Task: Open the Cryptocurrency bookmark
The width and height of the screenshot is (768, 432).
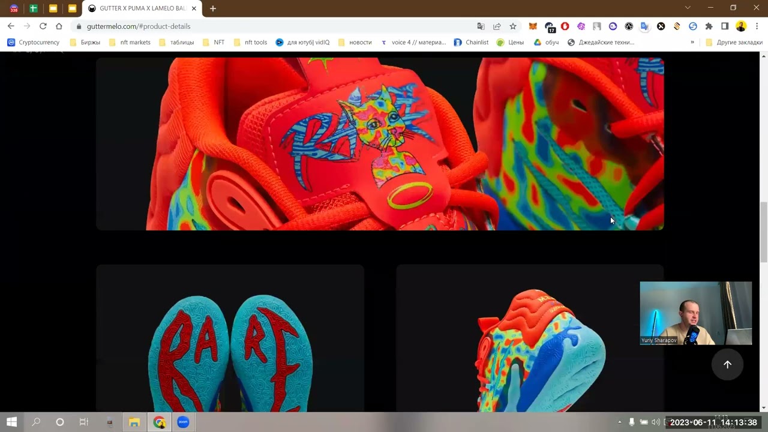Action: pyautogui.click(x=33, y=43)
